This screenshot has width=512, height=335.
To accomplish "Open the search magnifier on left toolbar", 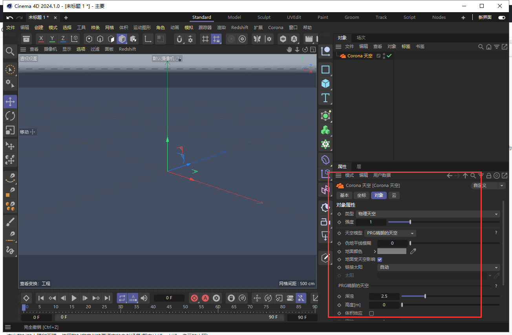I will coord(10,51).
